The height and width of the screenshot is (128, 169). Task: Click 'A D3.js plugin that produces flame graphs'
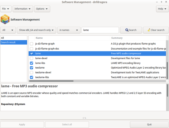133,44
